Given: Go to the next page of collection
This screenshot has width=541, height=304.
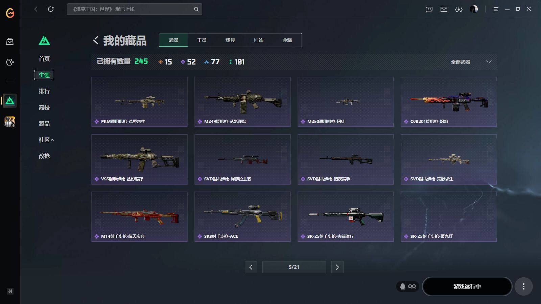Looking at the screenshot, I should point(337,267).
